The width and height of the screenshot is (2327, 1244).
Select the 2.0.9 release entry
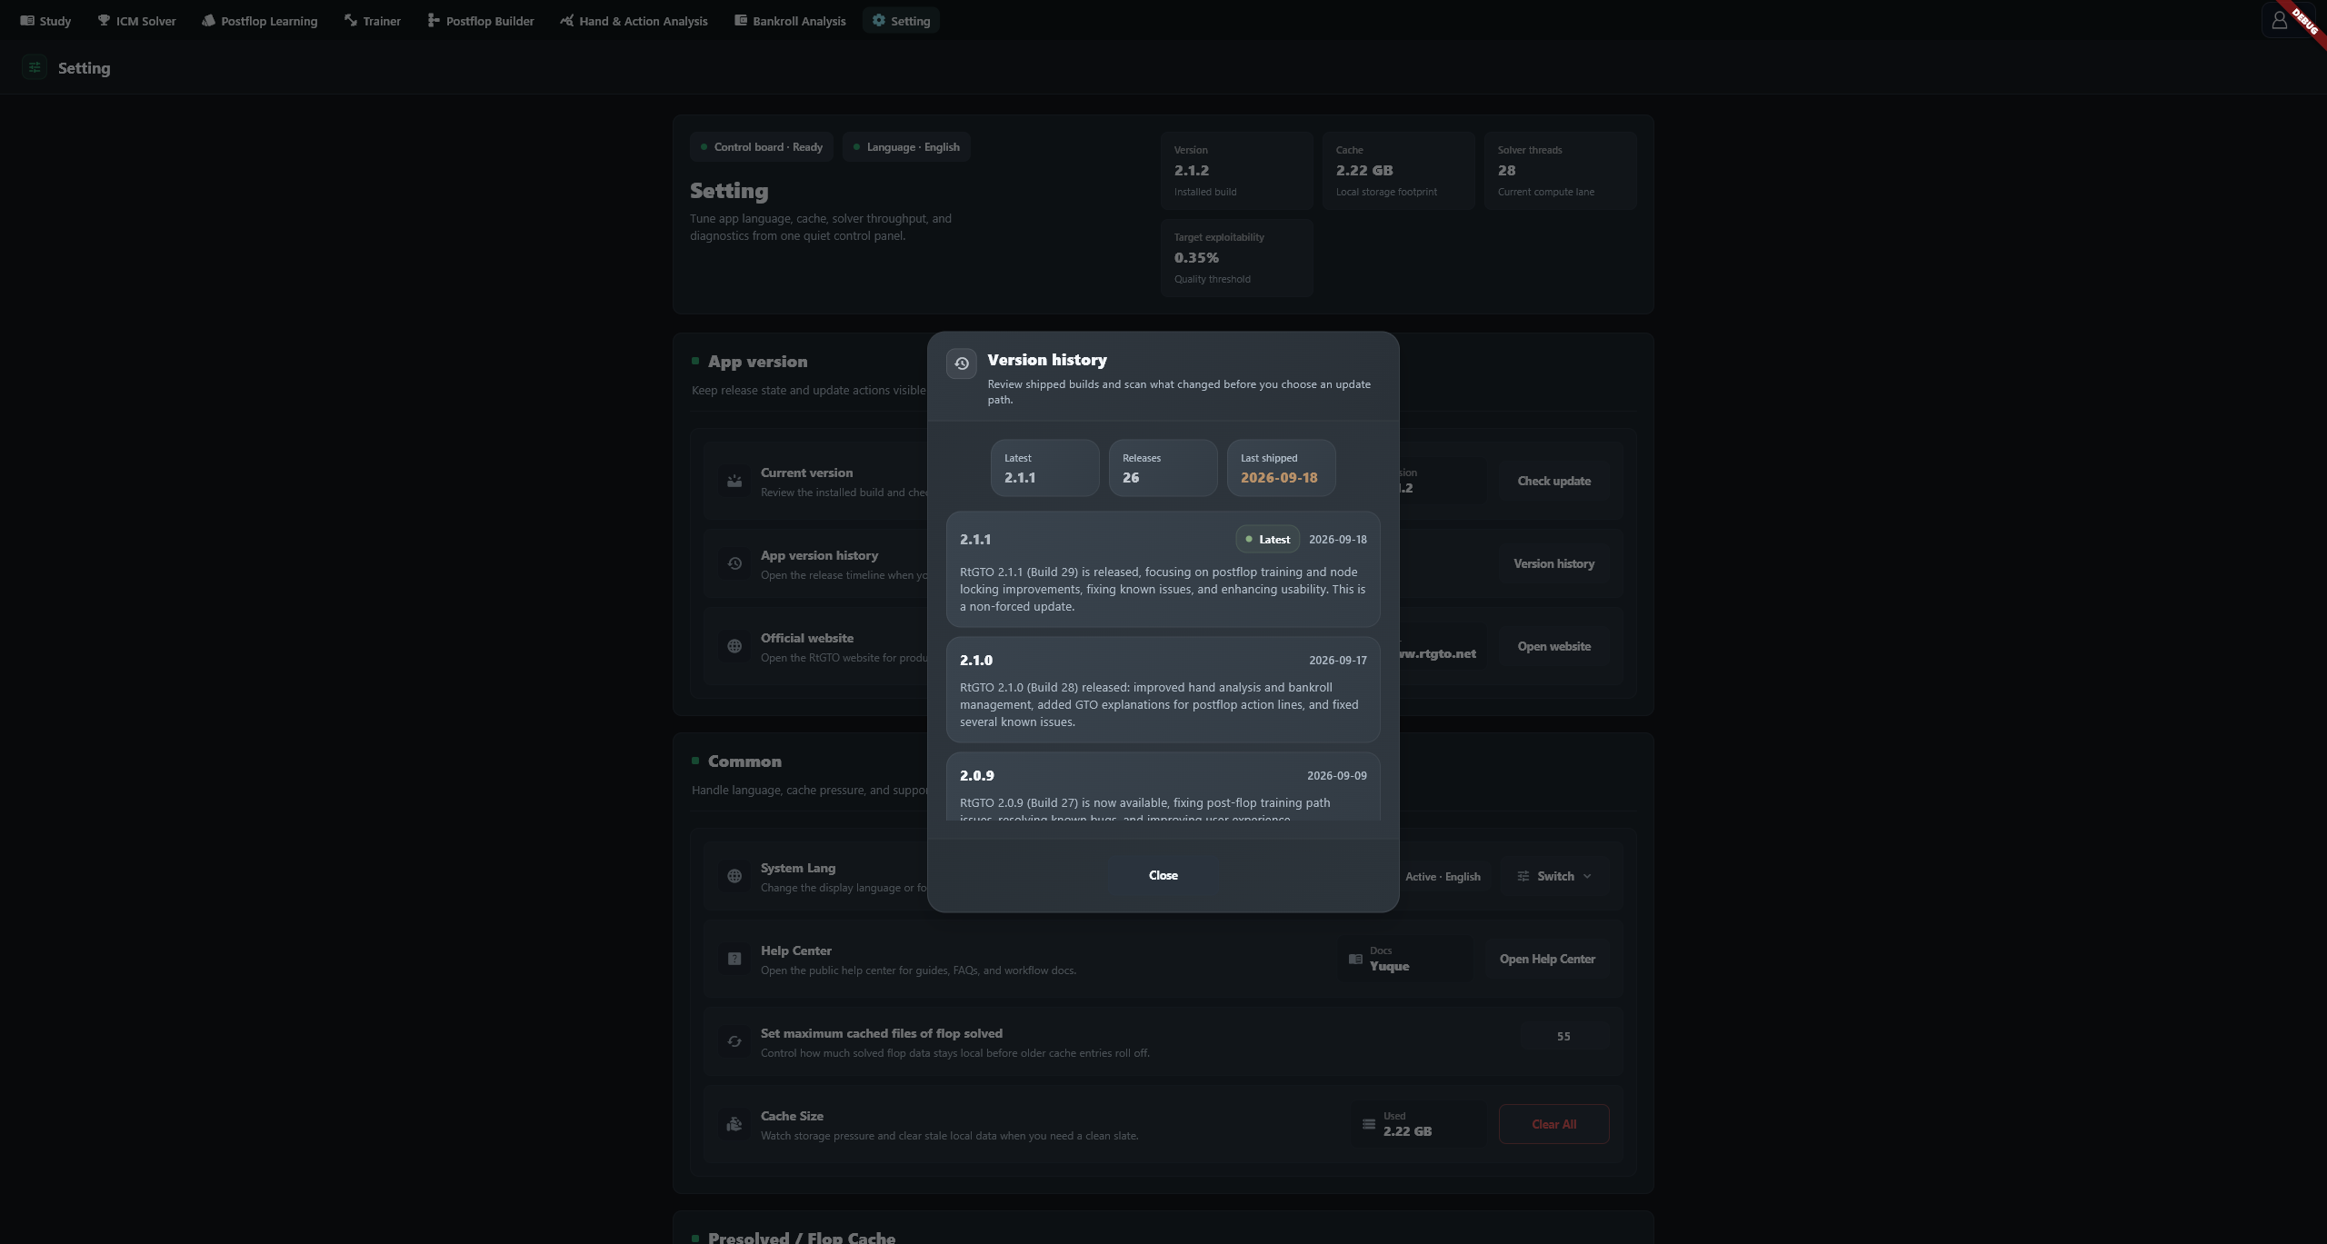pyautogui.click(x=1163, y=787)
